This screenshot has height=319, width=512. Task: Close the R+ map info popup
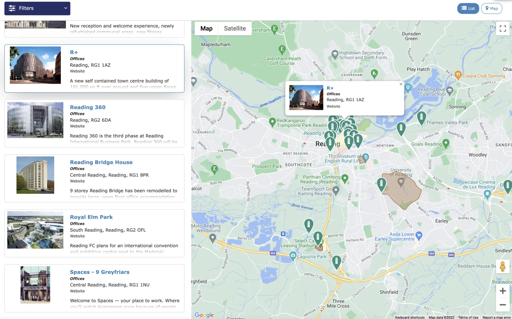[401, 84]
